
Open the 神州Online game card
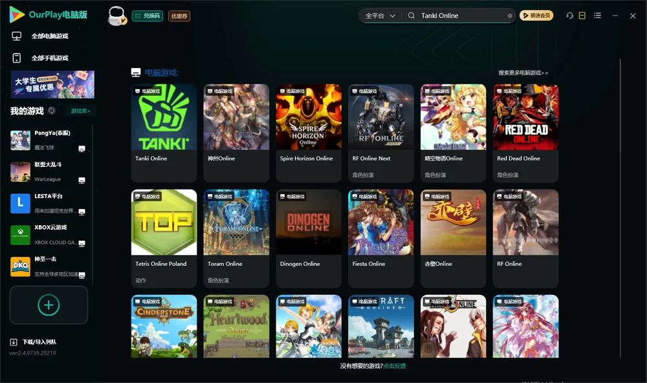pos(236,133)
